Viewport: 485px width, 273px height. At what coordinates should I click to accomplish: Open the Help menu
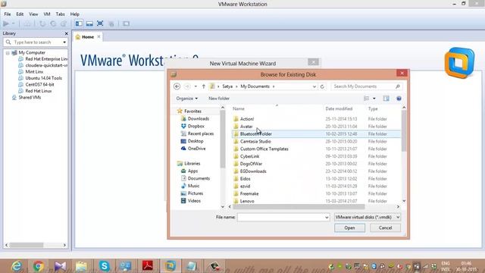(x=75, y=14)
